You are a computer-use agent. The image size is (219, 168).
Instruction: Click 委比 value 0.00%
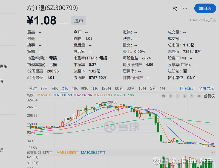(x=140, y=52)
